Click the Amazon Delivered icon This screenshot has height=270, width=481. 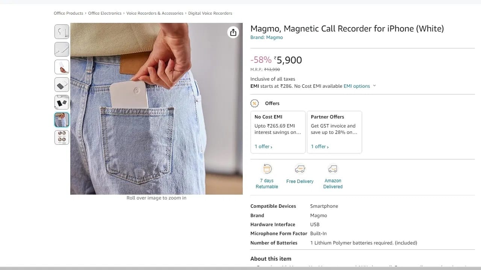point(333,169)
